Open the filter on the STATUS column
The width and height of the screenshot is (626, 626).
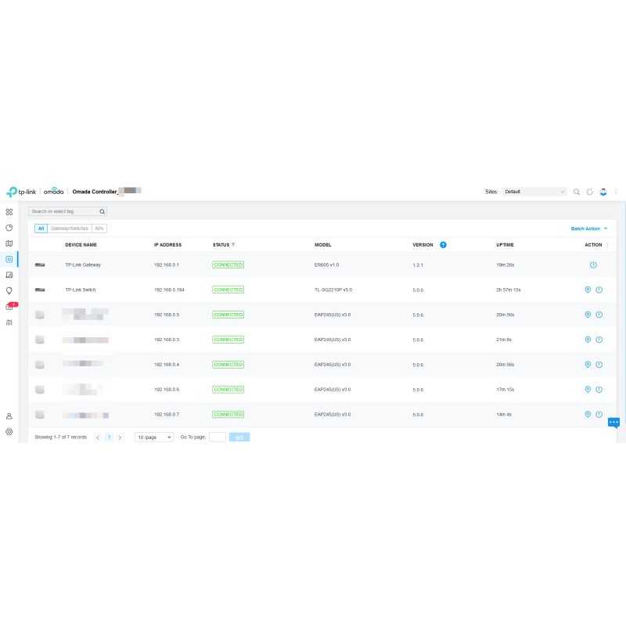coord(232,244)
